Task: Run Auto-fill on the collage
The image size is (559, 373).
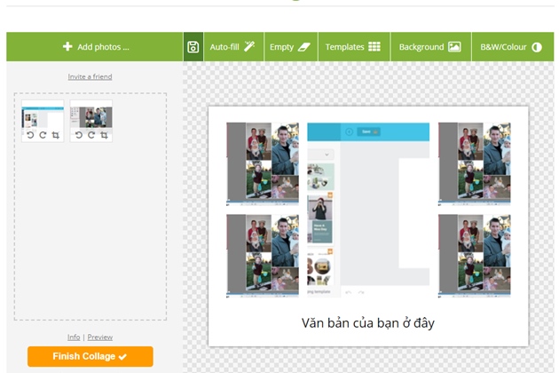Action: [232, 47]
